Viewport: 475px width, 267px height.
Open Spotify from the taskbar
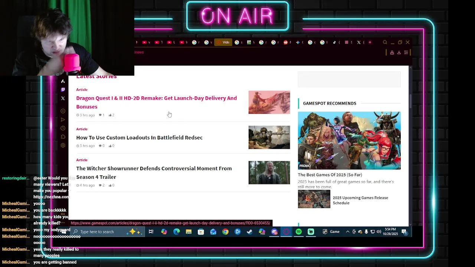point(299,232)
